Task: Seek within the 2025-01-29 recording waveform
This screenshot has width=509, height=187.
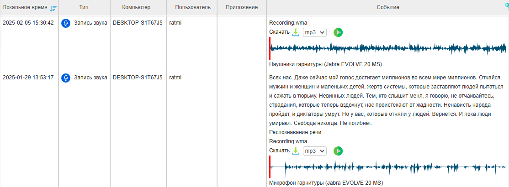Action: (388, 167)
